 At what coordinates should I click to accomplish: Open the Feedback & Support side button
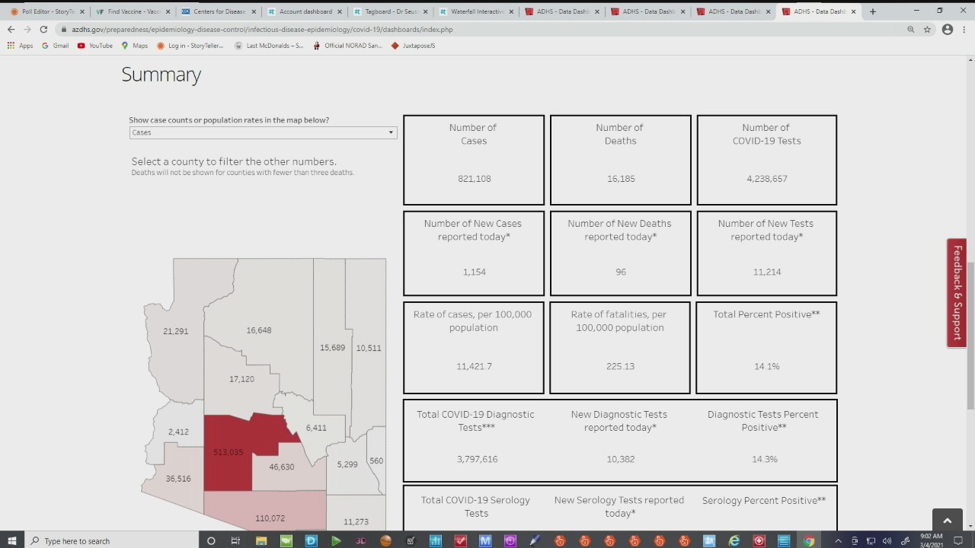click(957, 293)
